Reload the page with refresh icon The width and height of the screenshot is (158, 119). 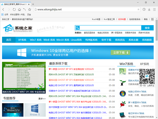point(14,9)
